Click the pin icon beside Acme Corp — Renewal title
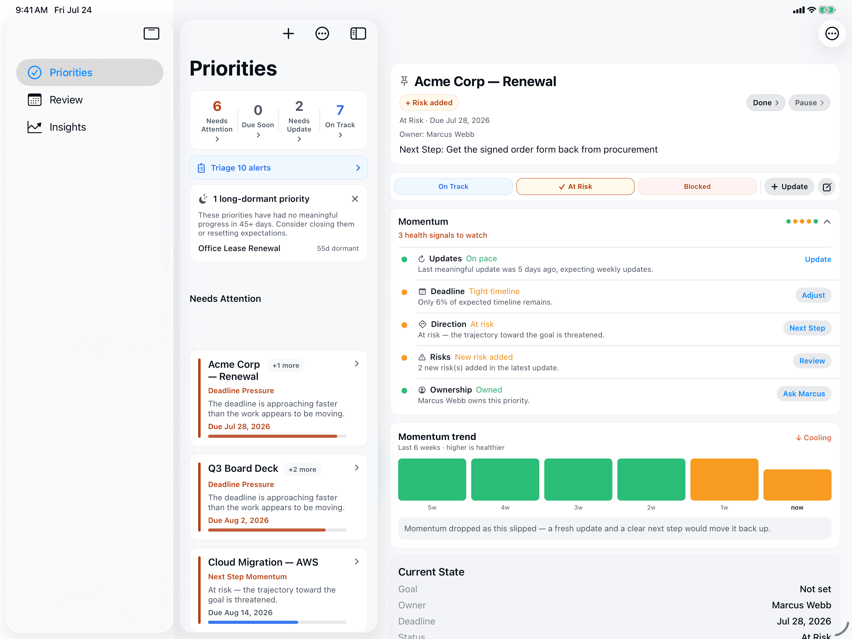The image size is (852, 639). tap(404, 81)
